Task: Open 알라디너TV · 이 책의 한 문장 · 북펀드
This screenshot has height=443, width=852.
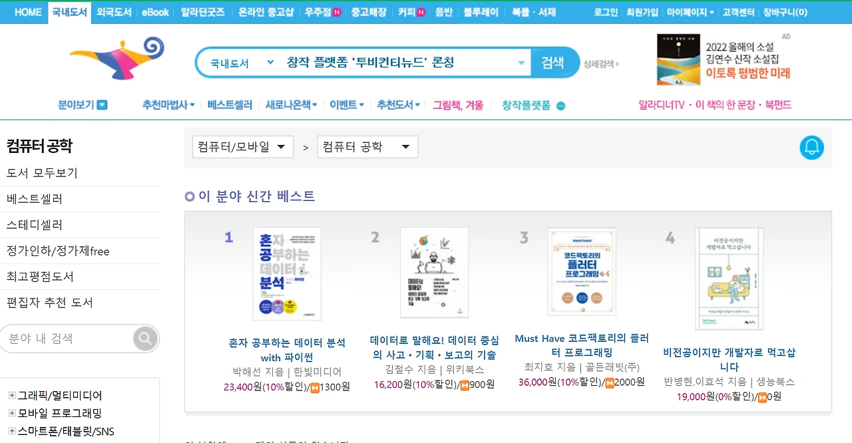Action: [715, 105]
